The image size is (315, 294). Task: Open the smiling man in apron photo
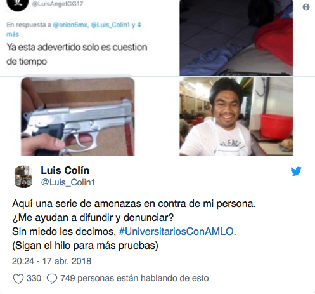(236, 116)
